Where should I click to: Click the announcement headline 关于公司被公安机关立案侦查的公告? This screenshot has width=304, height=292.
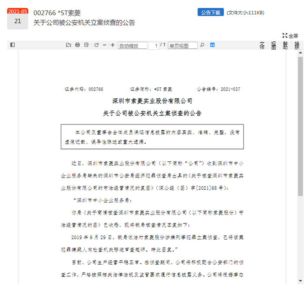[x=84, y=23]
